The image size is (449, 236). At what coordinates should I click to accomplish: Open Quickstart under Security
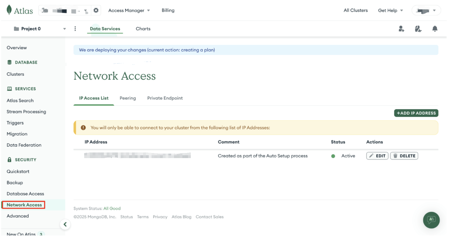(18, 171)
